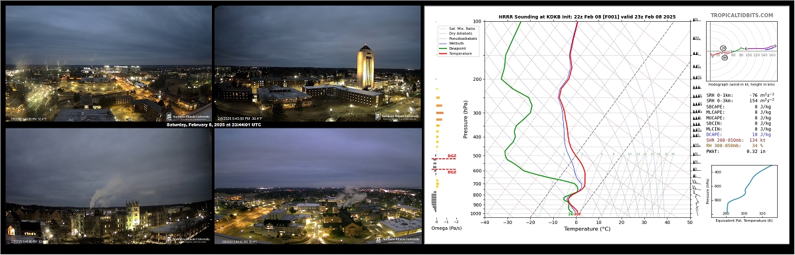
Task: Open the TROPICALTIDBITS.COM link
Action: [x=742, y=15]
